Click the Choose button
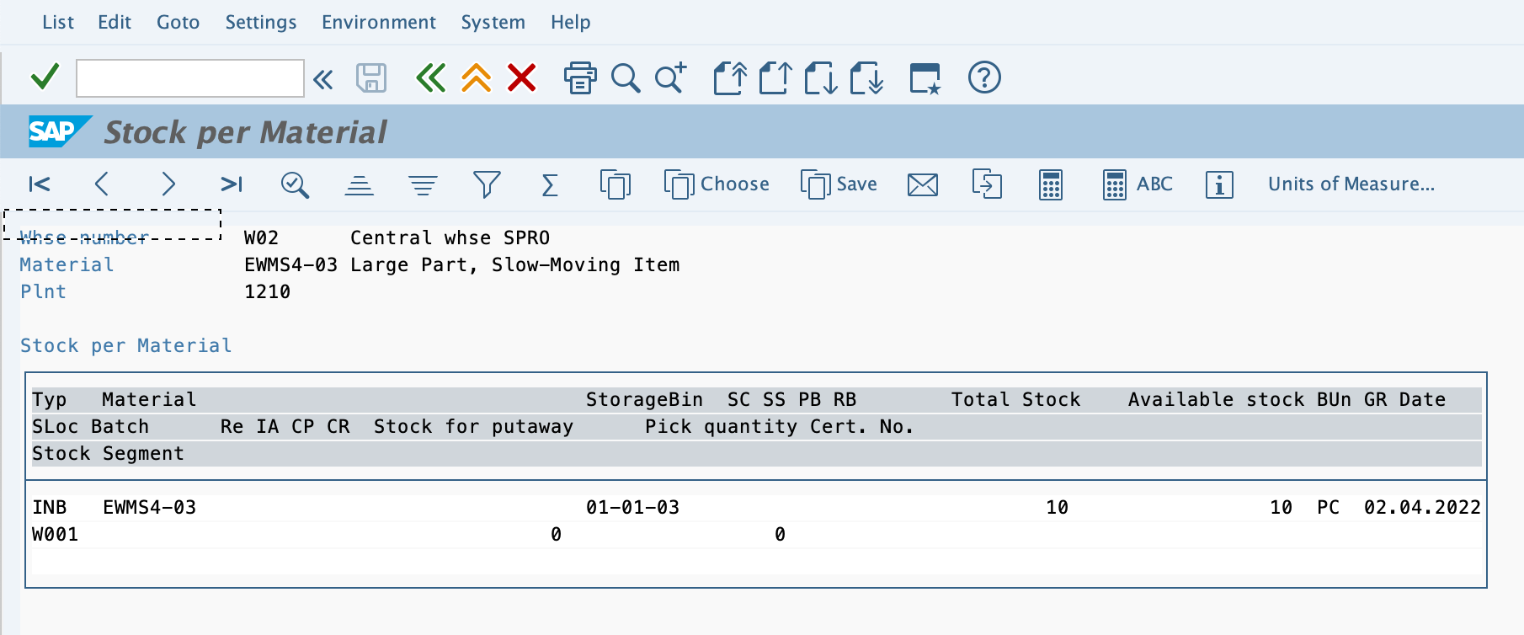This screenshot has height=635, width=1524. click(x=717, y=184)
